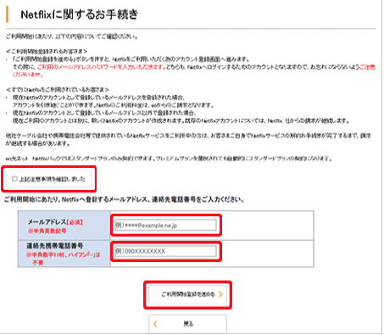Click the メールアドレス【必須】 label
Screen dimensions: 384x335
(55, 222)
